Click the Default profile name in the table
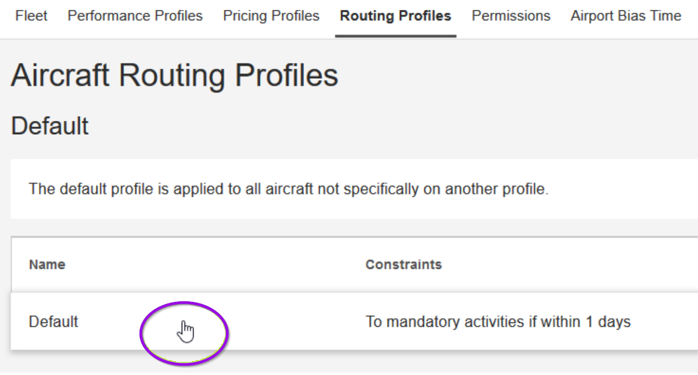The height and width of the screenshot is (375, 698). coord(53,322)
